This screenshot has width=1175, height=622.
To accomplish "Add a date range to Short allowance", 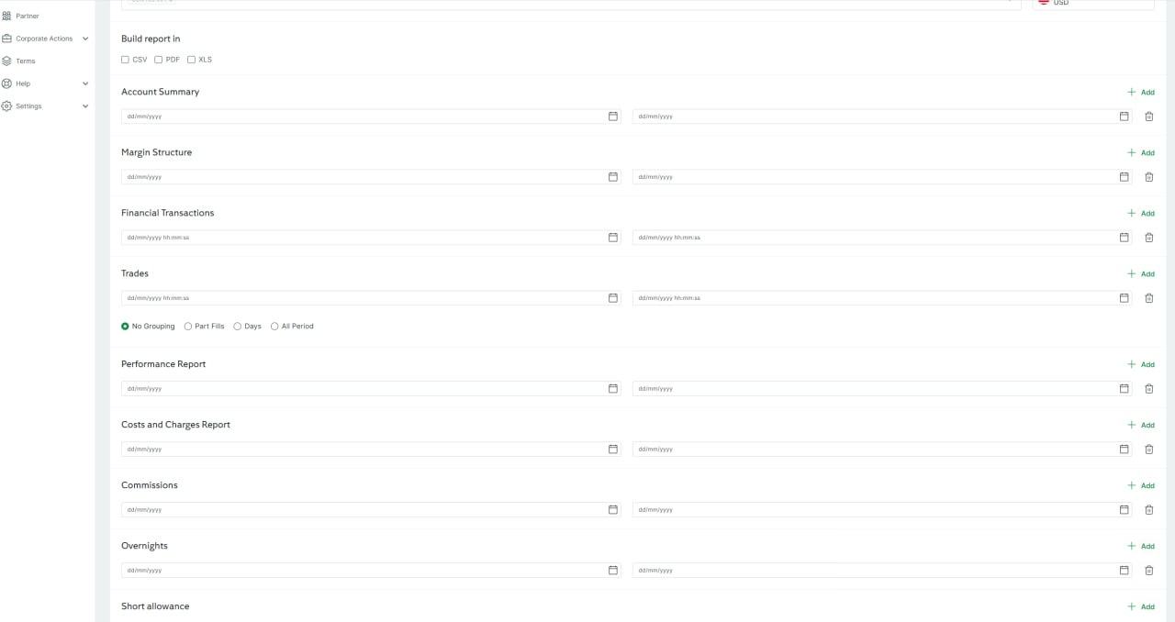I will 1141,606.
